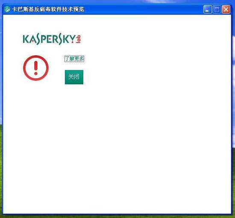235x218 pixels.
Task: Click the 卡巴斯基反病毒软件技术预览 title text
Action: 48,9
